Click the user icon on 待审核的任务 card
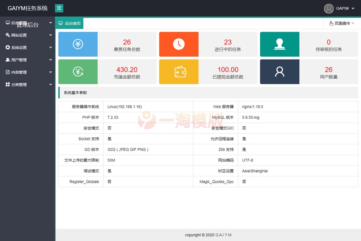This screenshot has height=241, width=361. 279,44
